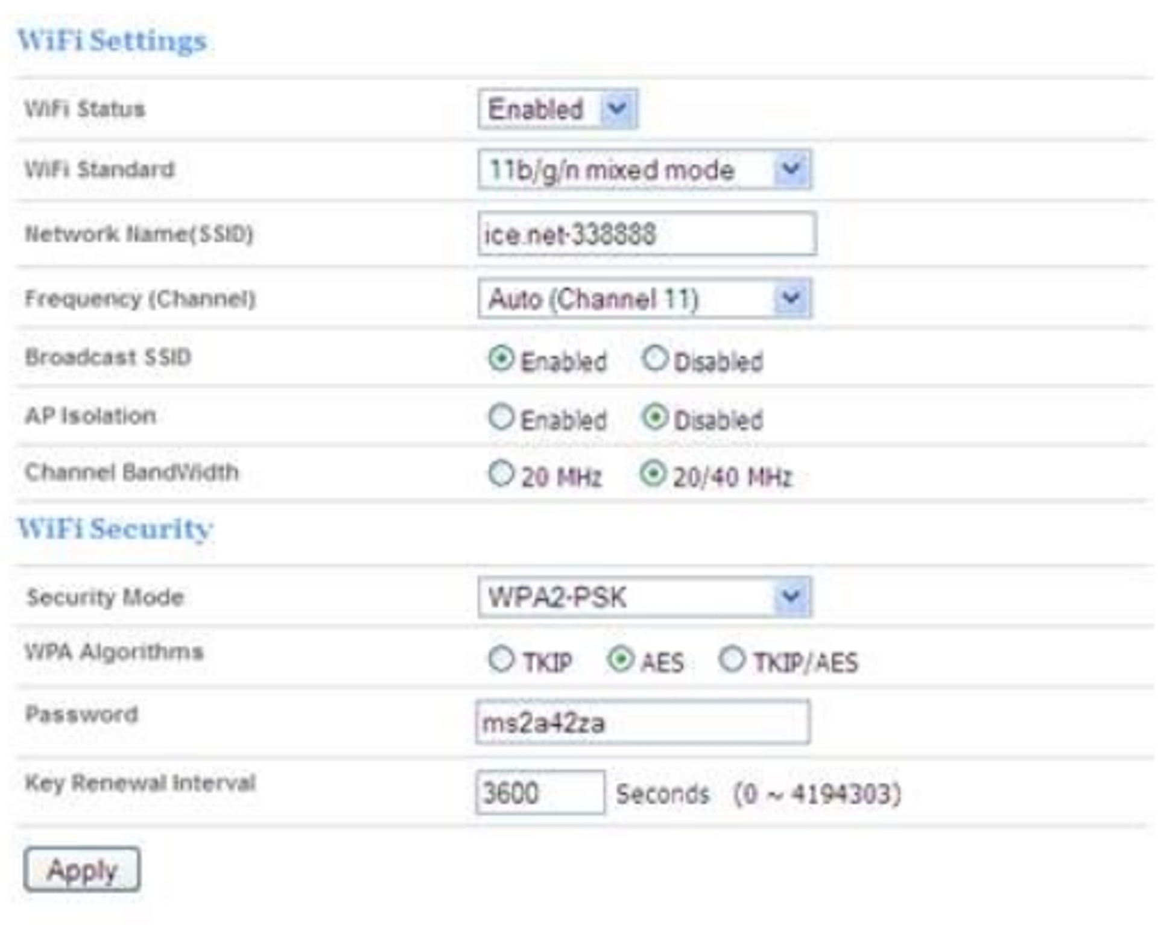The width and height of the screenshot is (1158, 925).
Task: Expand the WiFi Standard dropdown
Action: click(x=644, y=170)
